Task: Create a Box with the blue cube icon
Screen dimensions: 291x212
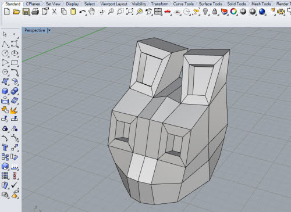Action: 5,91
